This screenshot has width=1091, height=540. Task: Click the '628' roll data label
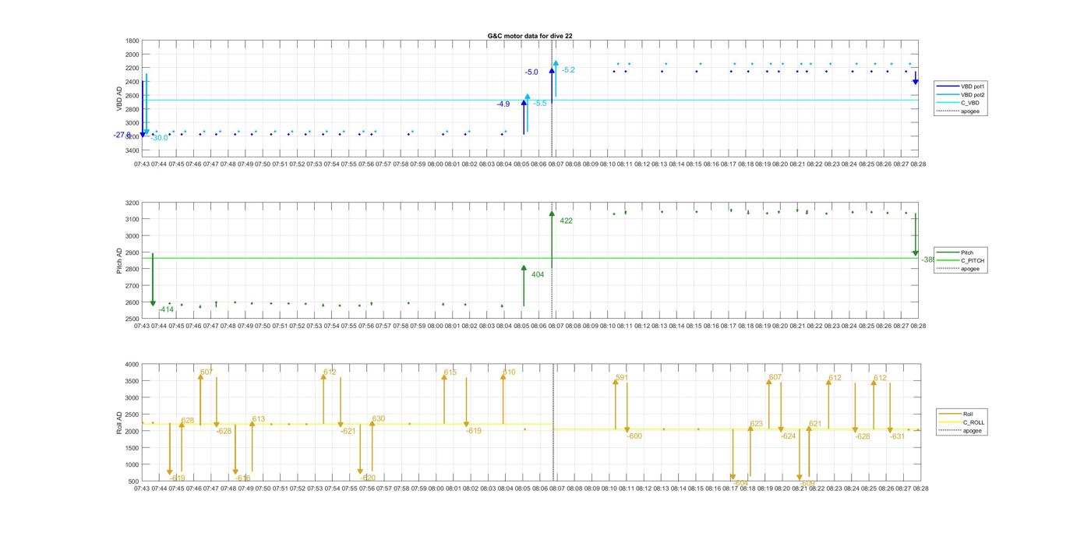(188, 421)
